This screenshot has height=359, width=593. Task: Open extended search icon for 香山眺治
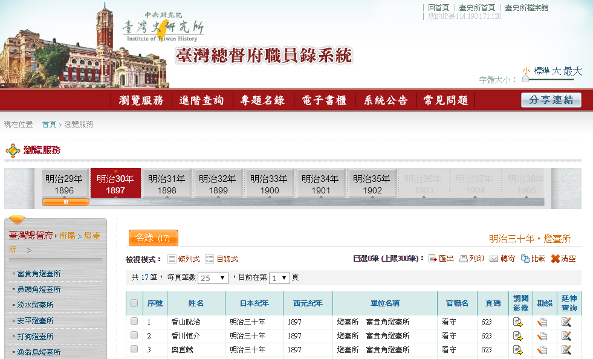(x=566, y=322)
